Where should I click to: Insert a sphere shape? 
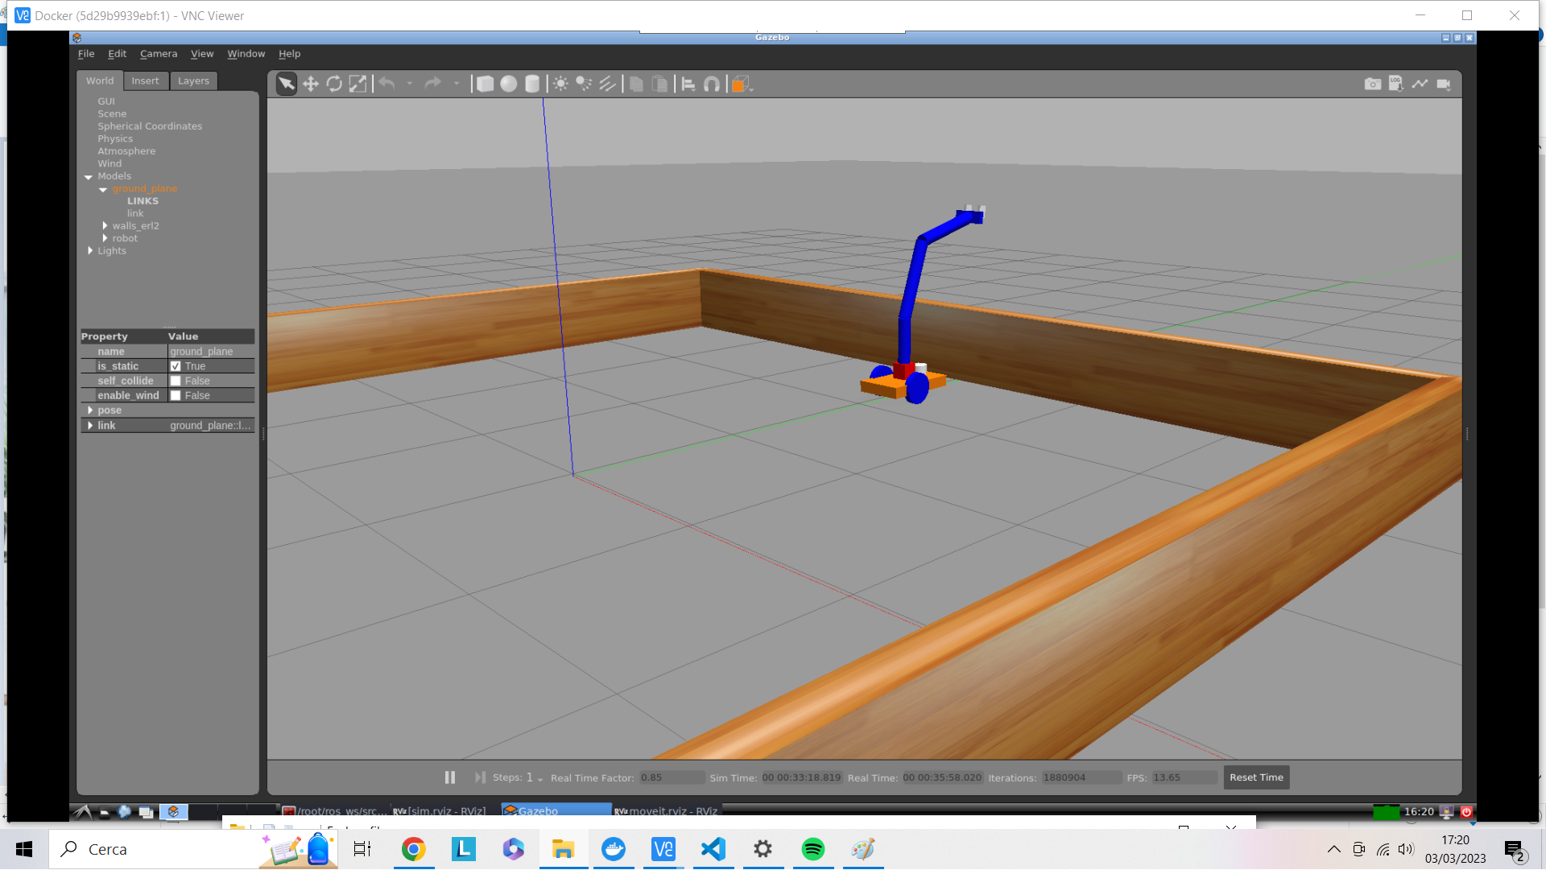pyautogui.click(x=509, y=84)
